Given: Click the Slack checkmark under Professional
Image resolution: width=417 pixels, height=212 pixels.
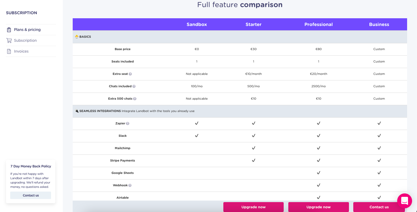Looking at the screenshot, I should coord(319,136).
